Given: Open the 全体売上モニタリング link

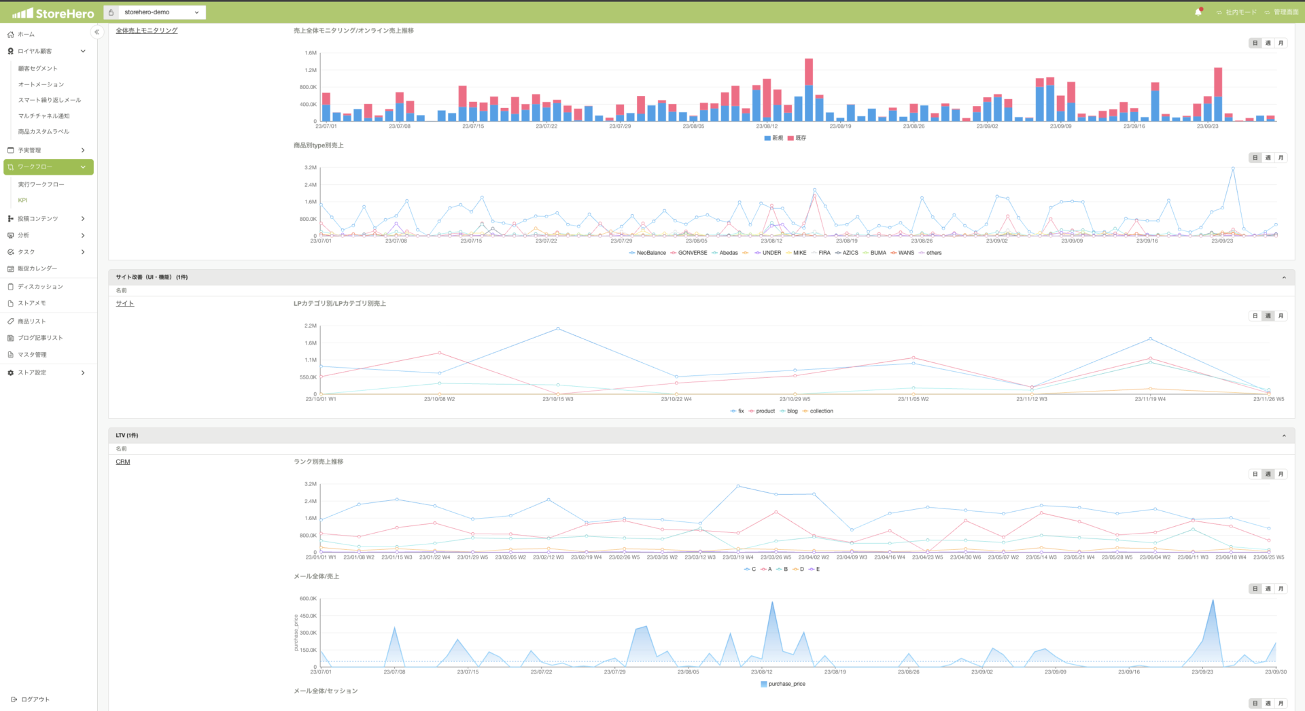Looking at the screenshot, I should coord(146,31).
